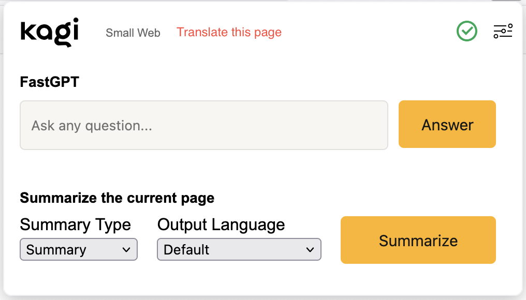This screenshot has height=300, width=526.
Task: Open the Summary Type dropdown
Action: tap(78, 249)
